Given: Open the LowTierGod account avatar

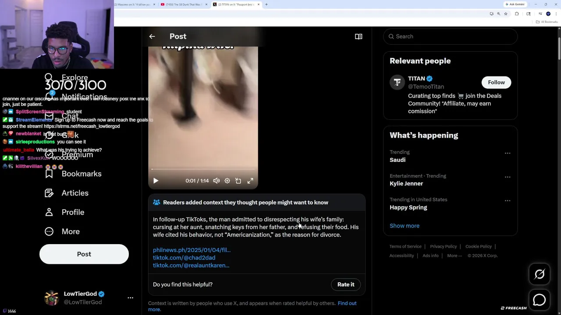Looking at the screenshot, I should 52,297.
